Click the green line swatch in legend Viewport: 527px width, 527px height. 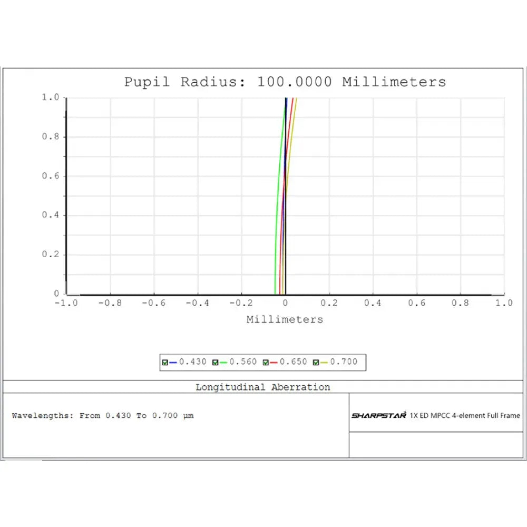[223, 363]
